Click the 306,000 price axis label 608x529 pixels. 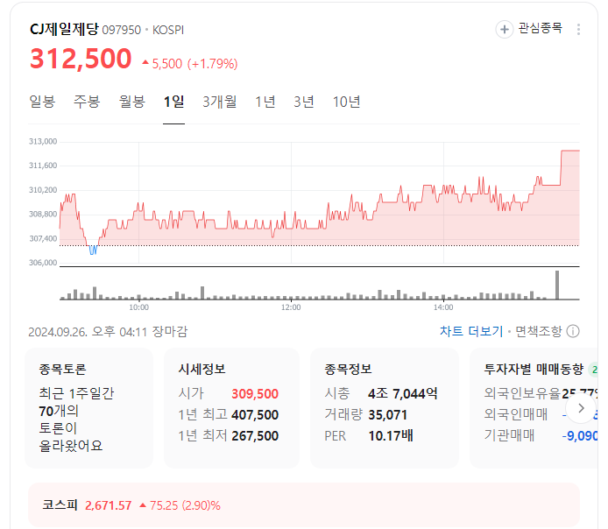pos(43,263)
